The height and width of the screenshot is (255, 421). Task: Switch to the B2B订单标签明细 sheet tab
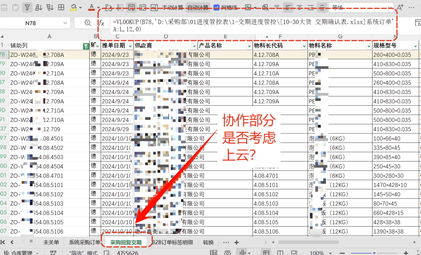tap(172, 242)
